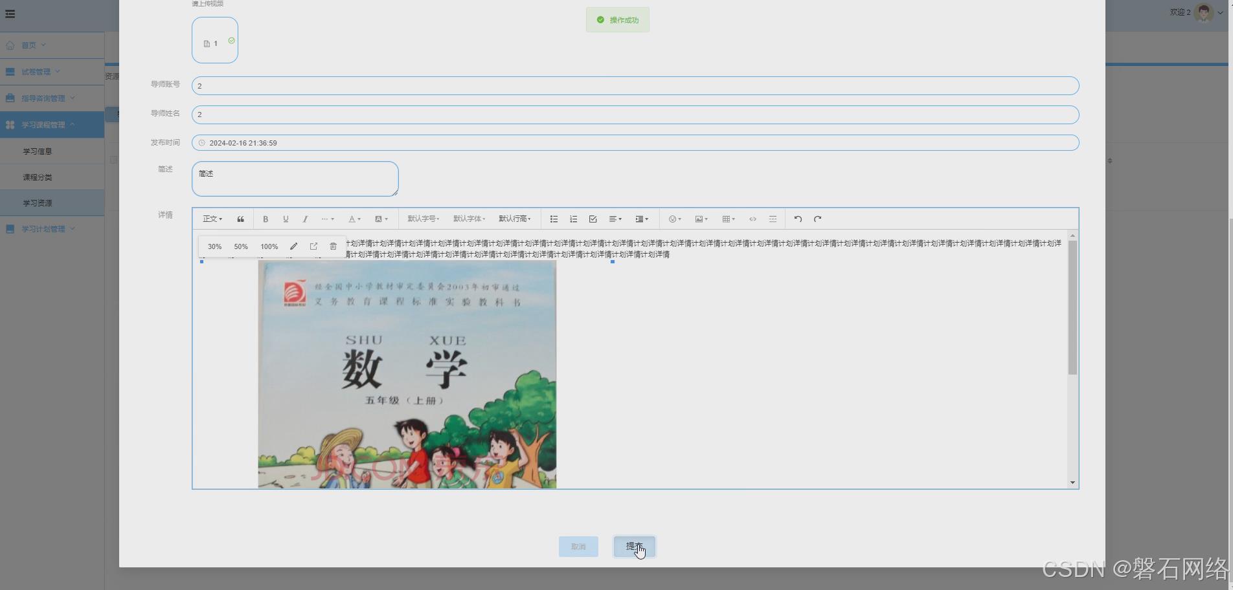The width and height of the screenshot is (1233, 590).
Task: Collapse the 学习课程管理 menu
Action: [x=52, y=125]
